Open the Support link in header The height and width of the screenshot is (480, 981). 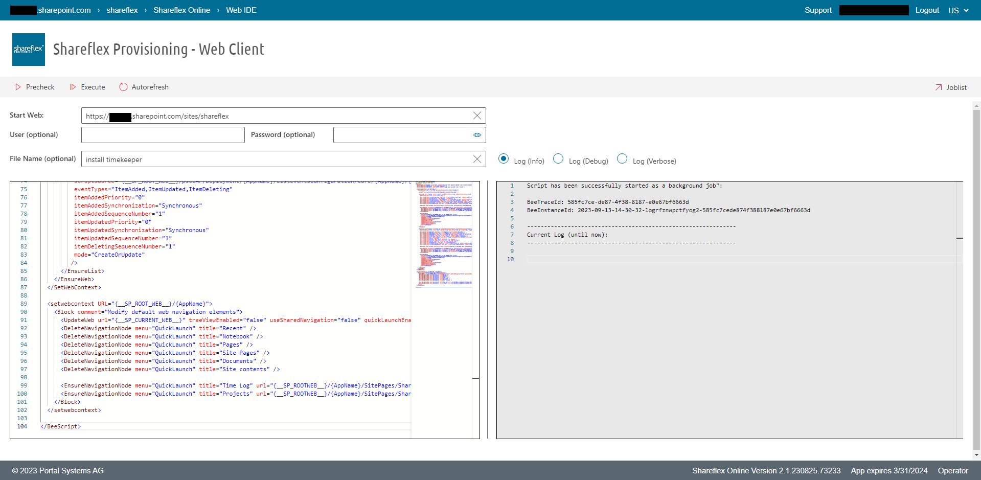818,10
